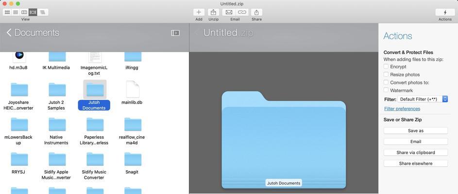The image size is (458, 194).
Task: Click the Share toolbar icon
Action: pos(256,12)
